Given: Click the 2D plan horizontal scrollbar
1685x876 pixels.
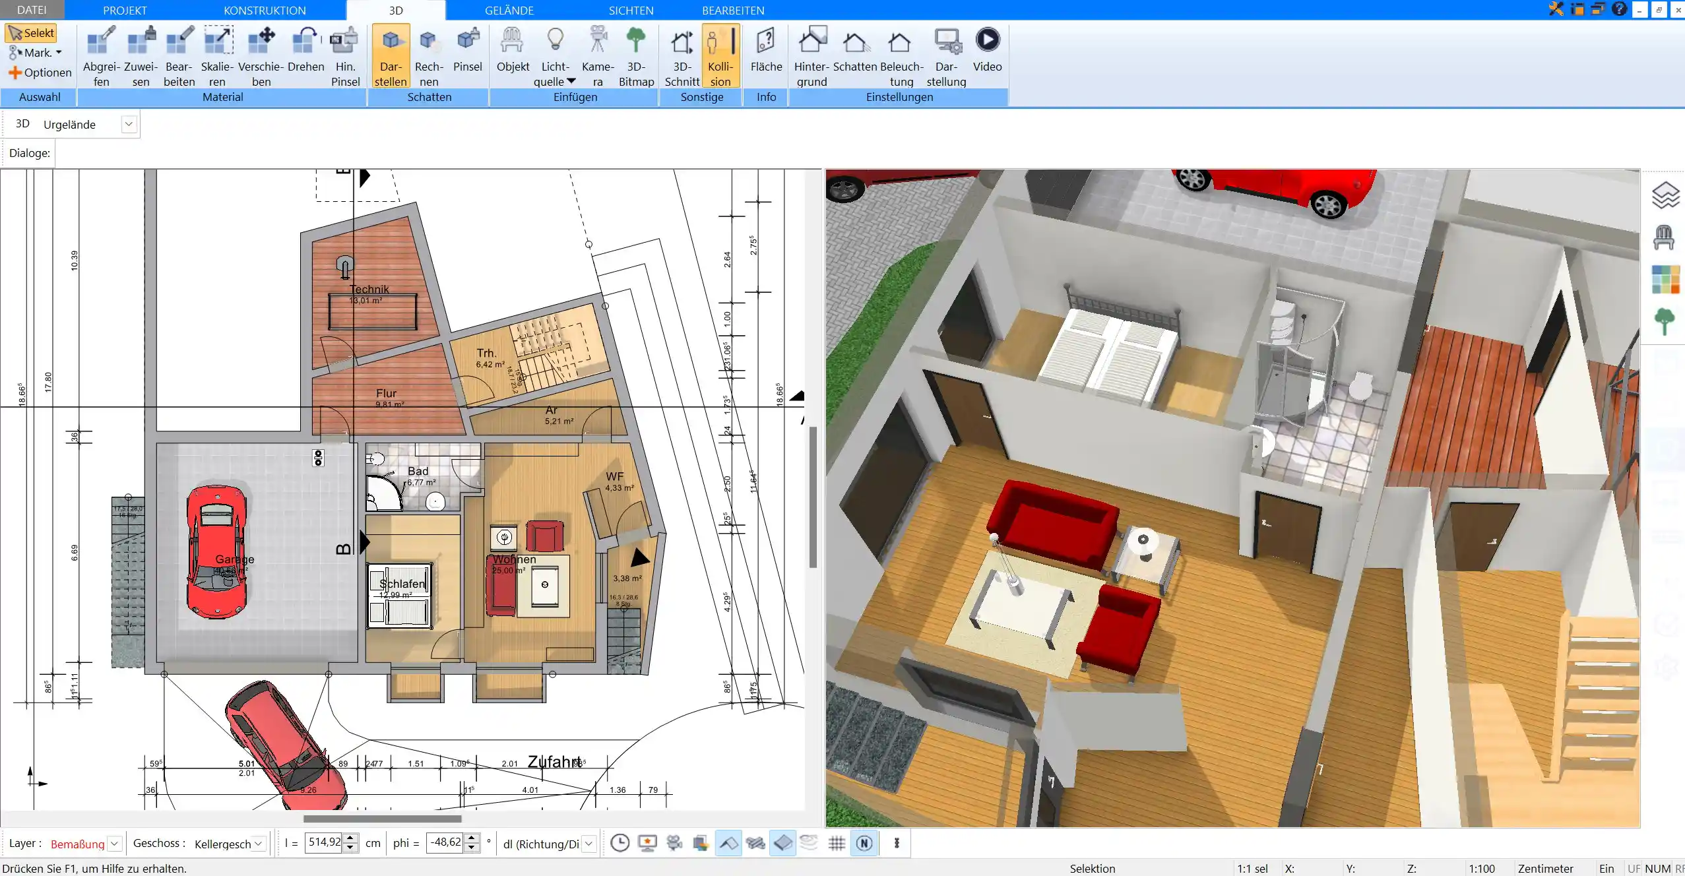Looking at the screenshot, I should click(383, 819).
